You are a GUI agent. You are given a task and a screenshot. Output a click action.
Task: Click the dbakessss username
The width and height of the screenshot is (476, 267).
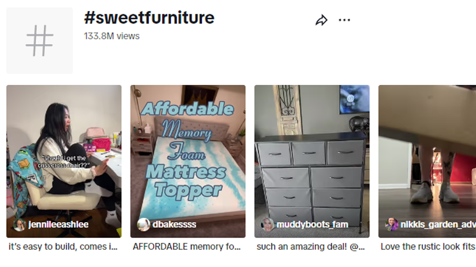[174, 224]
